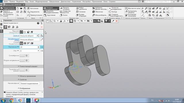Click Булева операция tool
184x103 pixels.
tap(81, 15)
